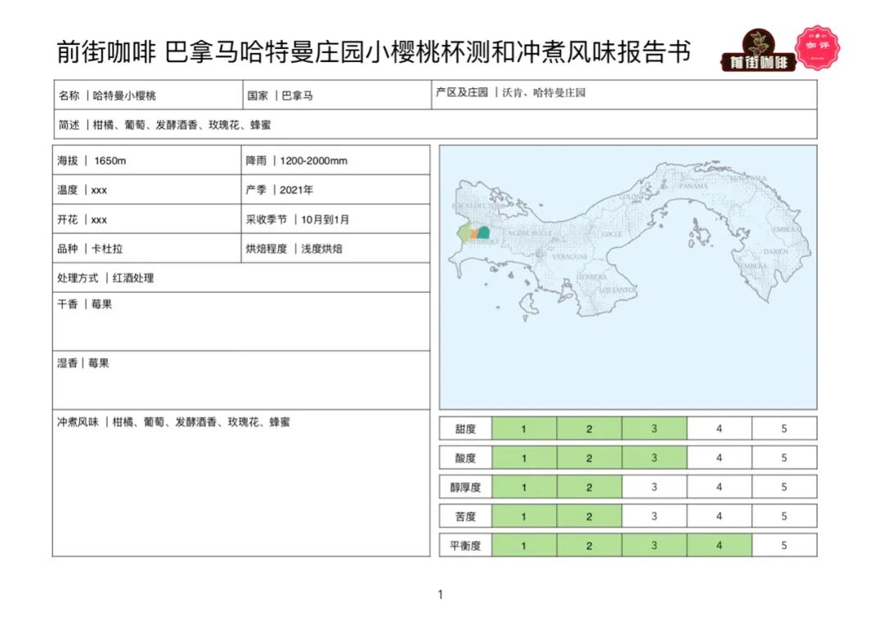The height and width of the screenshot is (624, 883).
Task: Toggle the 甜度 level 4 cell
Action: pos(719,428)
